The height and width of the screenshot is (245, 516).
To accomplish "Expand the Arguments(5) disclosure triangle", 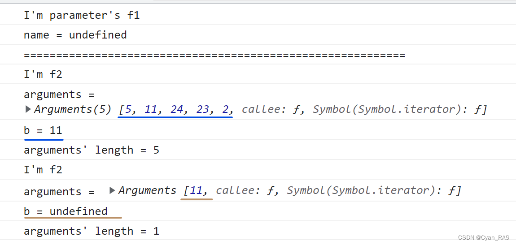I will (28, 109).
